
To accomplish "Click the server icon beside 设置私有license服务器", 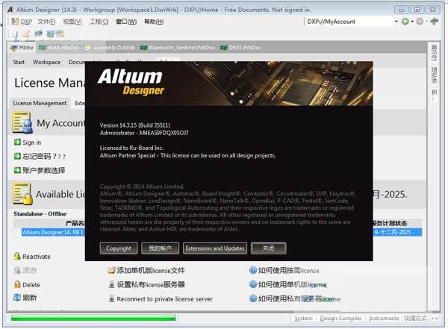I will click(111, 284).
